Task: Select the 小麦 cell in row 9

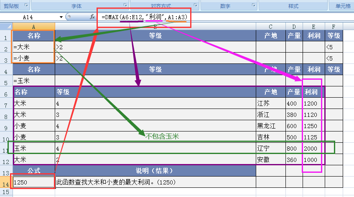Action: click(33, 126)
